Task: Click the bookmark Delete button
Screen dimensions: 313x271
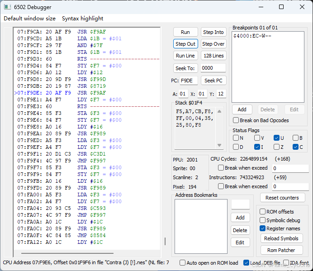Action: (240, 230)
